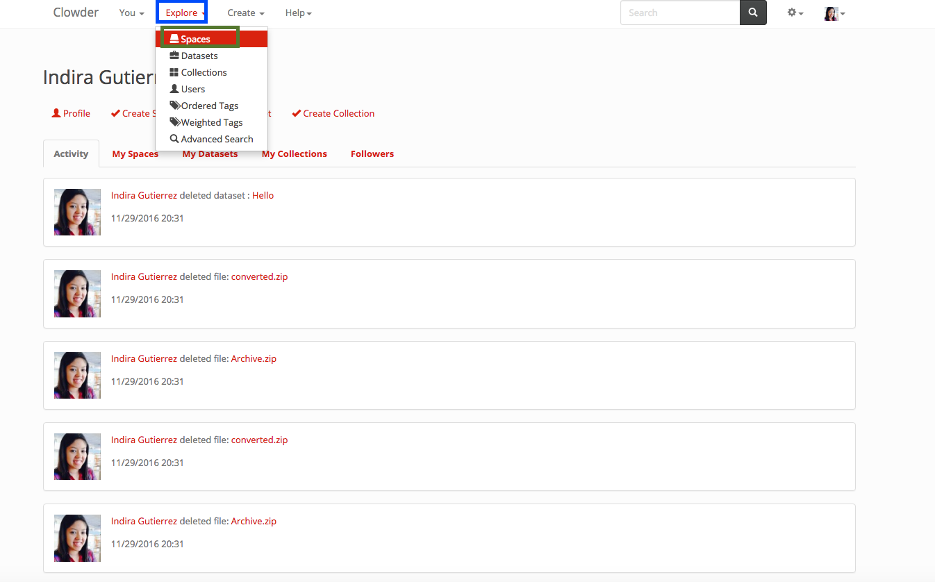Select Spaces from the Explore menu
Viewport: 935px width, 582px height.
195,39
